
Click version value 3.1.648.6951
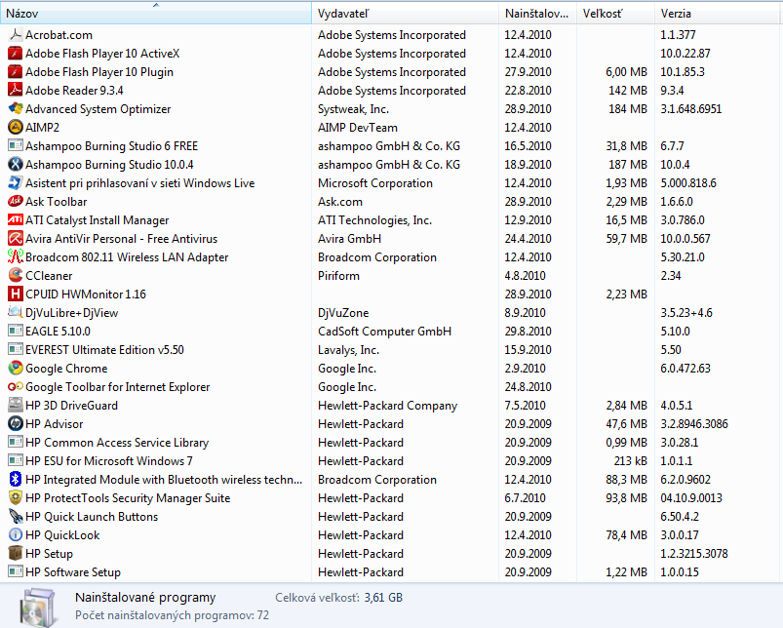click(691, 109)
